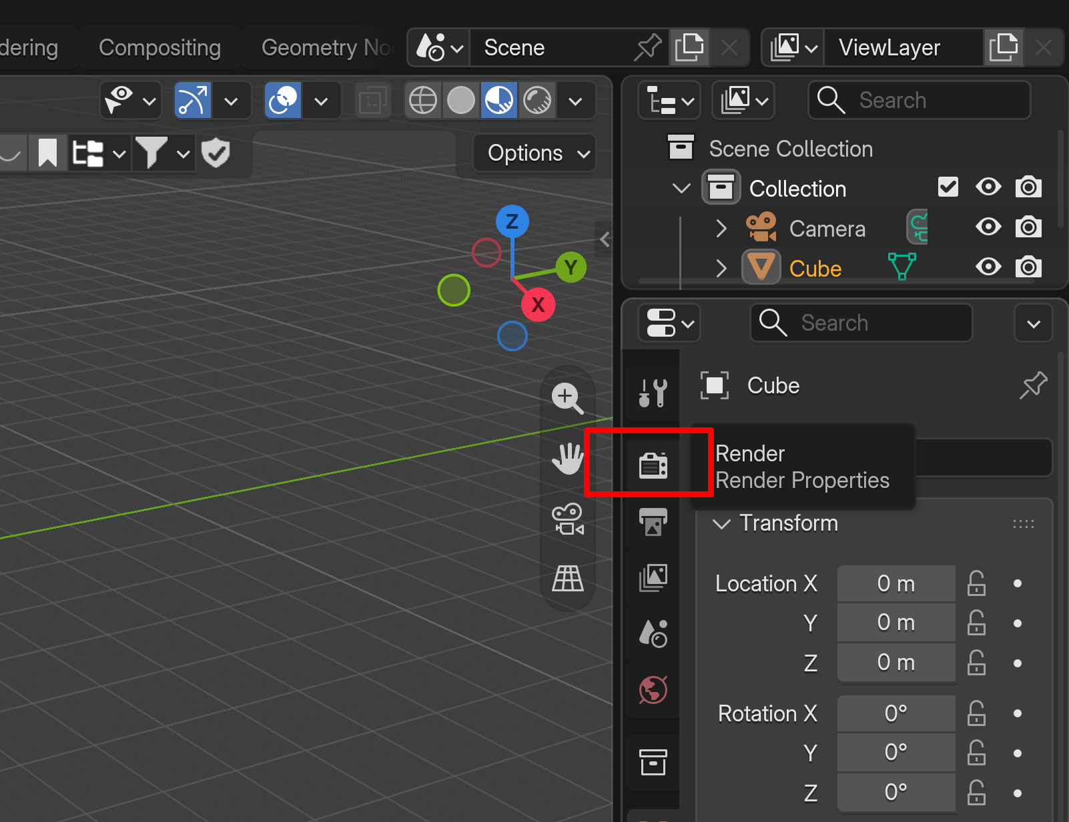Image resolution: width=1069 pixels, height=822 pixels.
Task: Collapse the Collection tree item
Action: [681, 189]
